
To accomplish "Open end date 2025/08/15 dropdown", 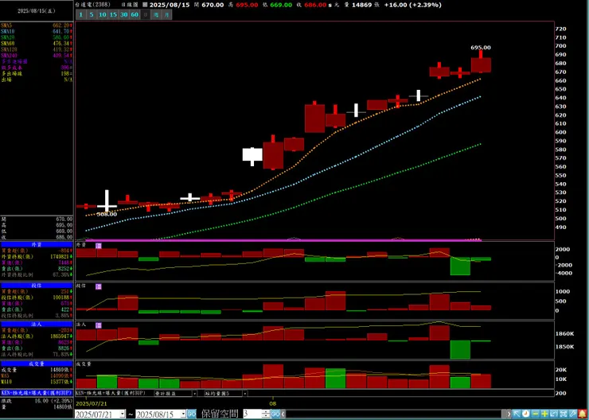I will (x=183, y=414).
